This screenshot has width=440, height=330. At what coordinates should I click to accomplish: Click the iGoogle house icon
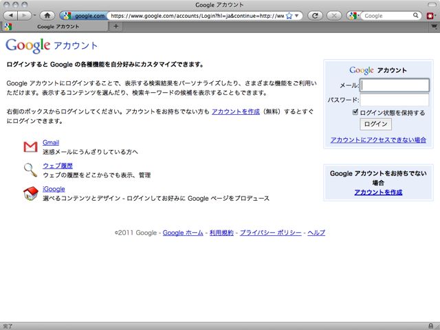point(30,194)
